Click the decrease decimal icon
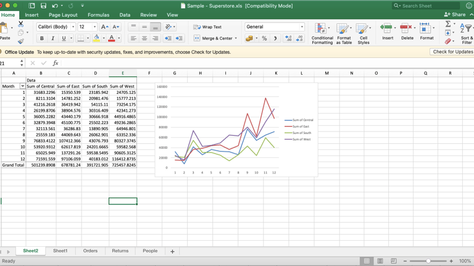 tap(299, 38)
